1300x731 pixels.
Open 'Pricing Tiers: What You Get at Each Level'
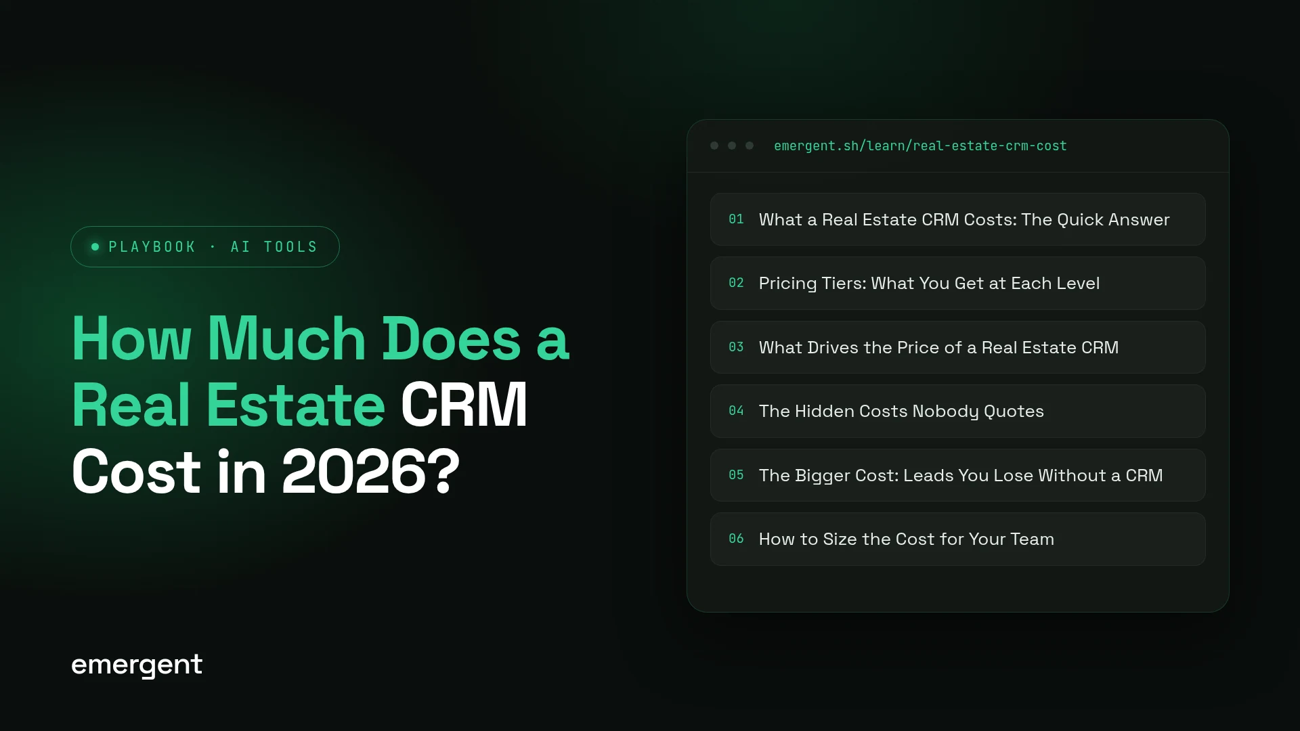click(x=957, y=283)
